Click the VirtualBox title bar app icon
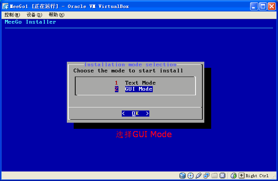Screen dimensions: 278x181 pos(5,6)
